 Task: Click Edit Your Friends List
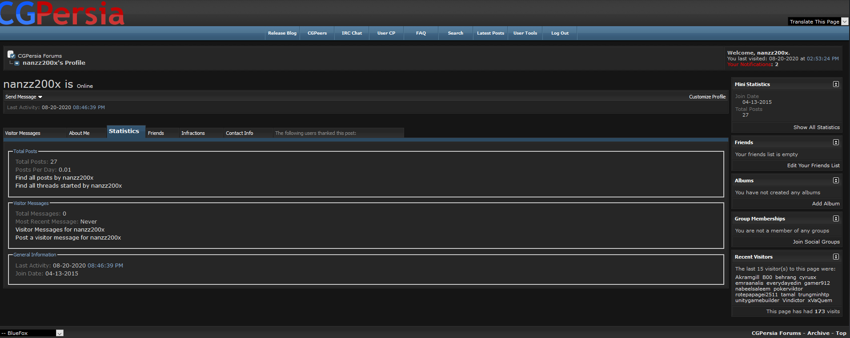(813, 165)
